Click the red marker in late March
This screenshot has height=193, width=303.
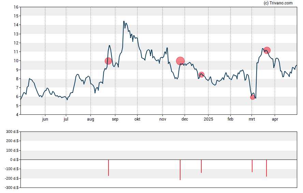[267, 50]
